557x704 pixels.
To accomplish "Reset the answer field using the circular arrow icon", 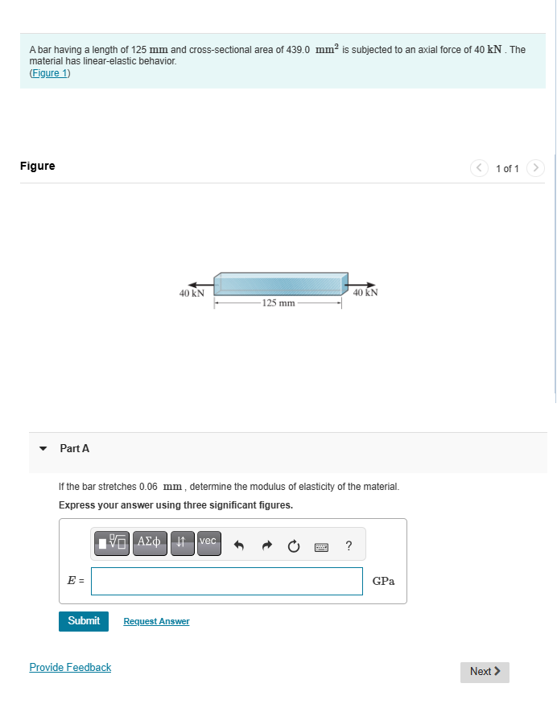I will tap(293, 545).
